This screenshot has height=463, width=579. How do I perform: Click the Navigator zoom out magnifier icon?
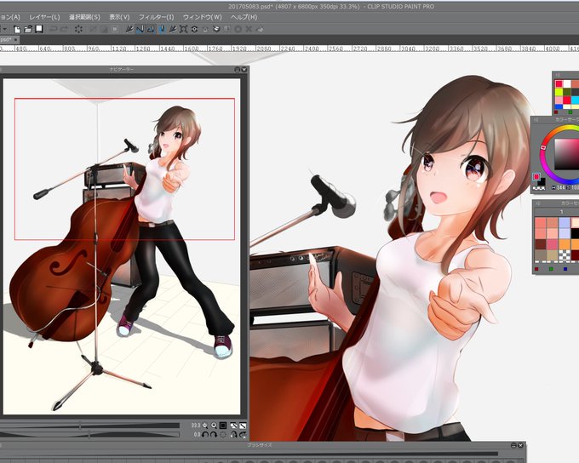click(x=205, y=426)
